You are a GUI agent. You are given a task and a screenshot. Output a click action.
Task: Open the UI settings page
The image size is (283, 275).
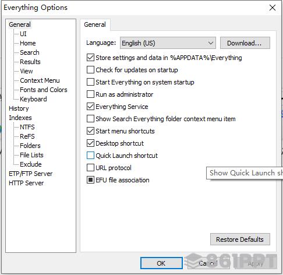click(23, 34)
